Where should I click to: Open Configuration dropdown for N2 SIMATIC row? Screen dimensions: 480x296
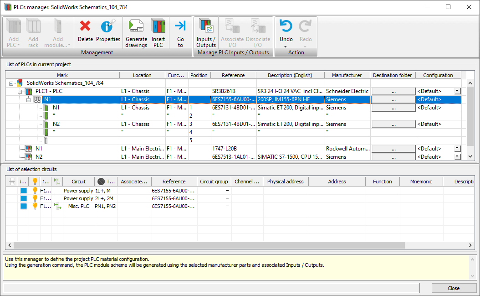(x=457, y=157)
